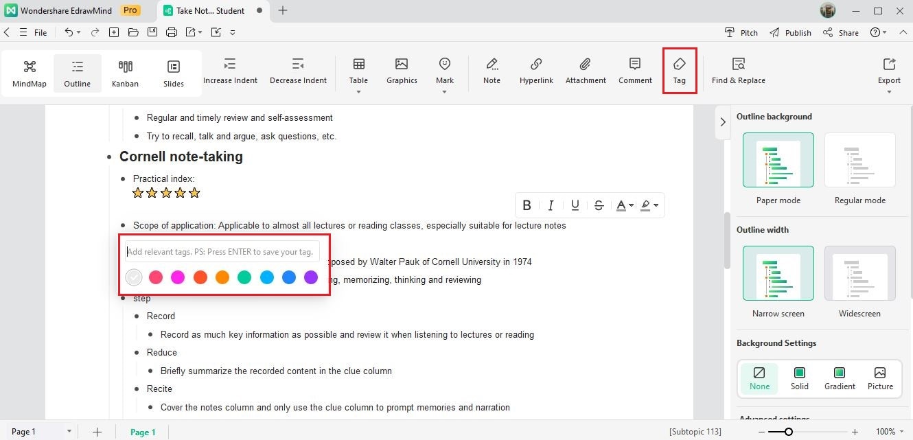Select Solid background setting
The image size is (913, 440).
pyautogui.click(x=799, y=378)
